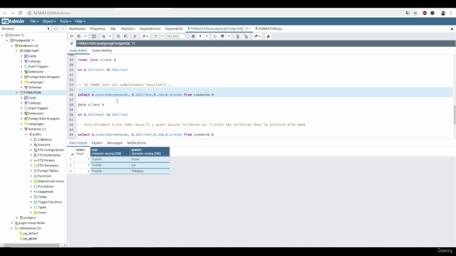Switch to the Statistics tab
456x256 pixels.
coord(128,28)
